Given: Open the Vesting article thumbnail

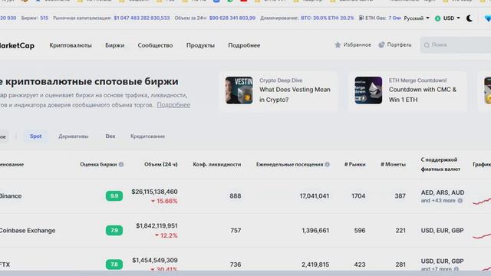Looking at the screenshot, I should coord(239,90).
